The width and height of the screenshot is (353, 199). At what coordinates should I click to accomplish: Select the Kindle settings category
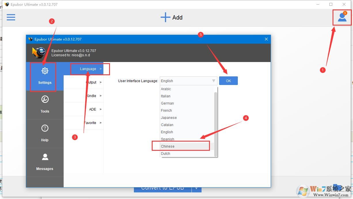coord(83,96)
